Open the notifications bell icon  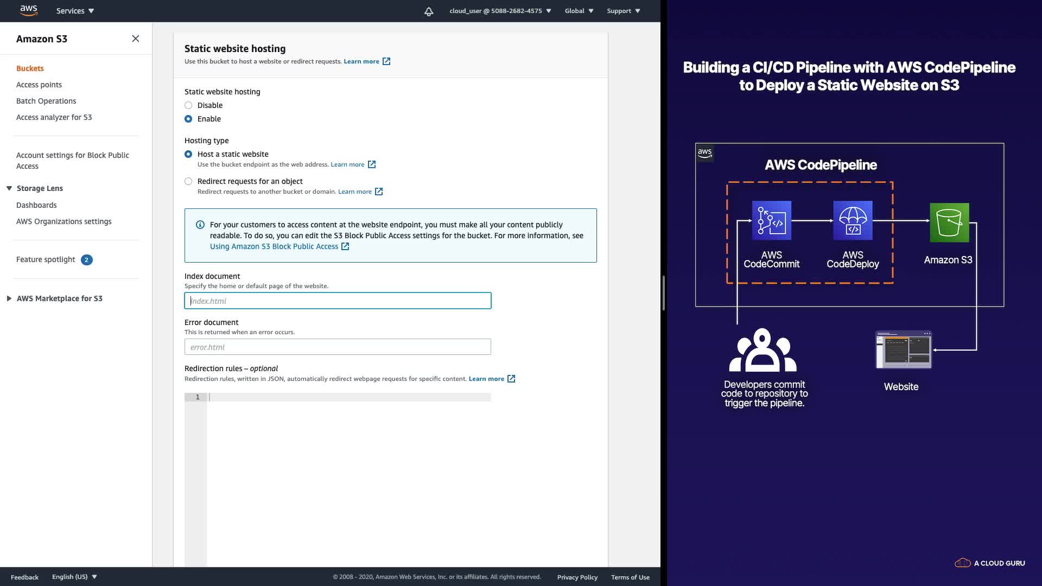tap(429, 11)
